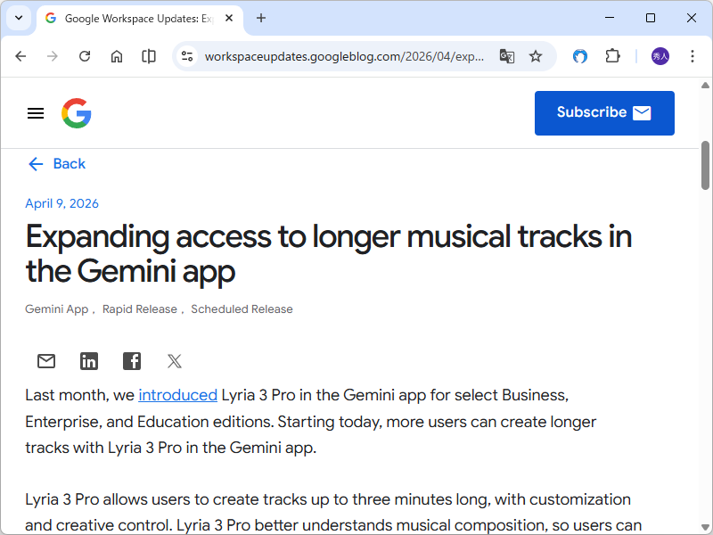Share the post on Facebook
713x535 pixels.
(x=132, y=361)
